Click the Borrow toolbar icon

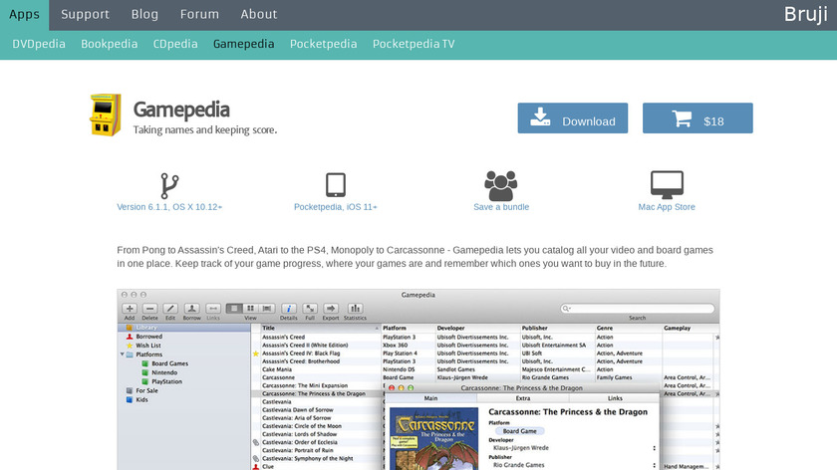pos(191,309)
